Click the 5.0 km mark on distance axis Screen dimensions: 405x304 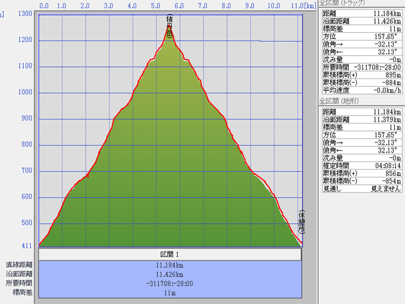pyautogui.click(x=156, y=6)
